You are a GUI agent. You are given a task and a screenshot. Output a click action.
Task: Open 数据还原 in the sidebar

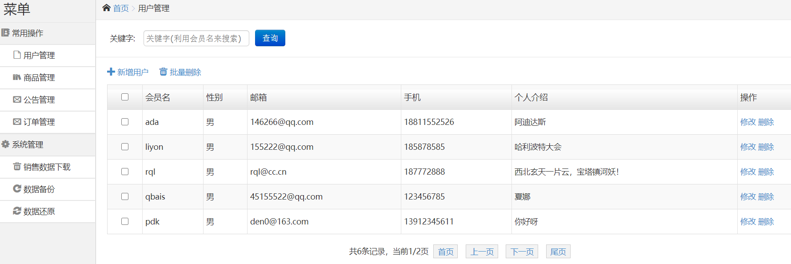point(48,212)
